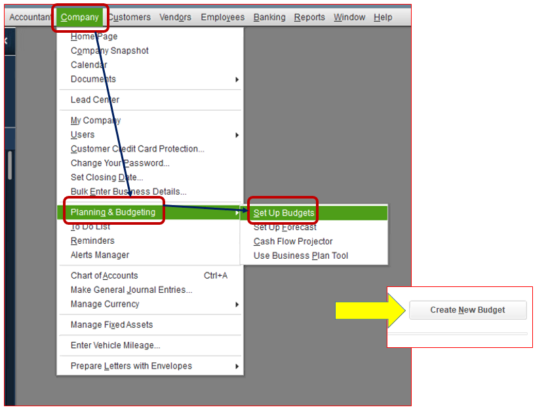The image size is (548, 420).
Task: Choose Set Up Budgets
Action: click(x=315, y=213)
